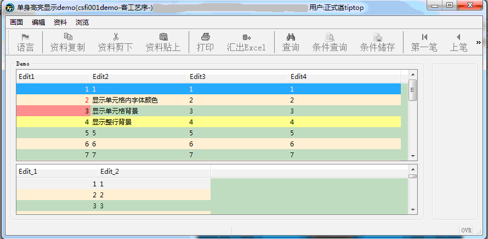488x239 pixels.
Task: Click the 打印 printer icon
Action: 206,37
